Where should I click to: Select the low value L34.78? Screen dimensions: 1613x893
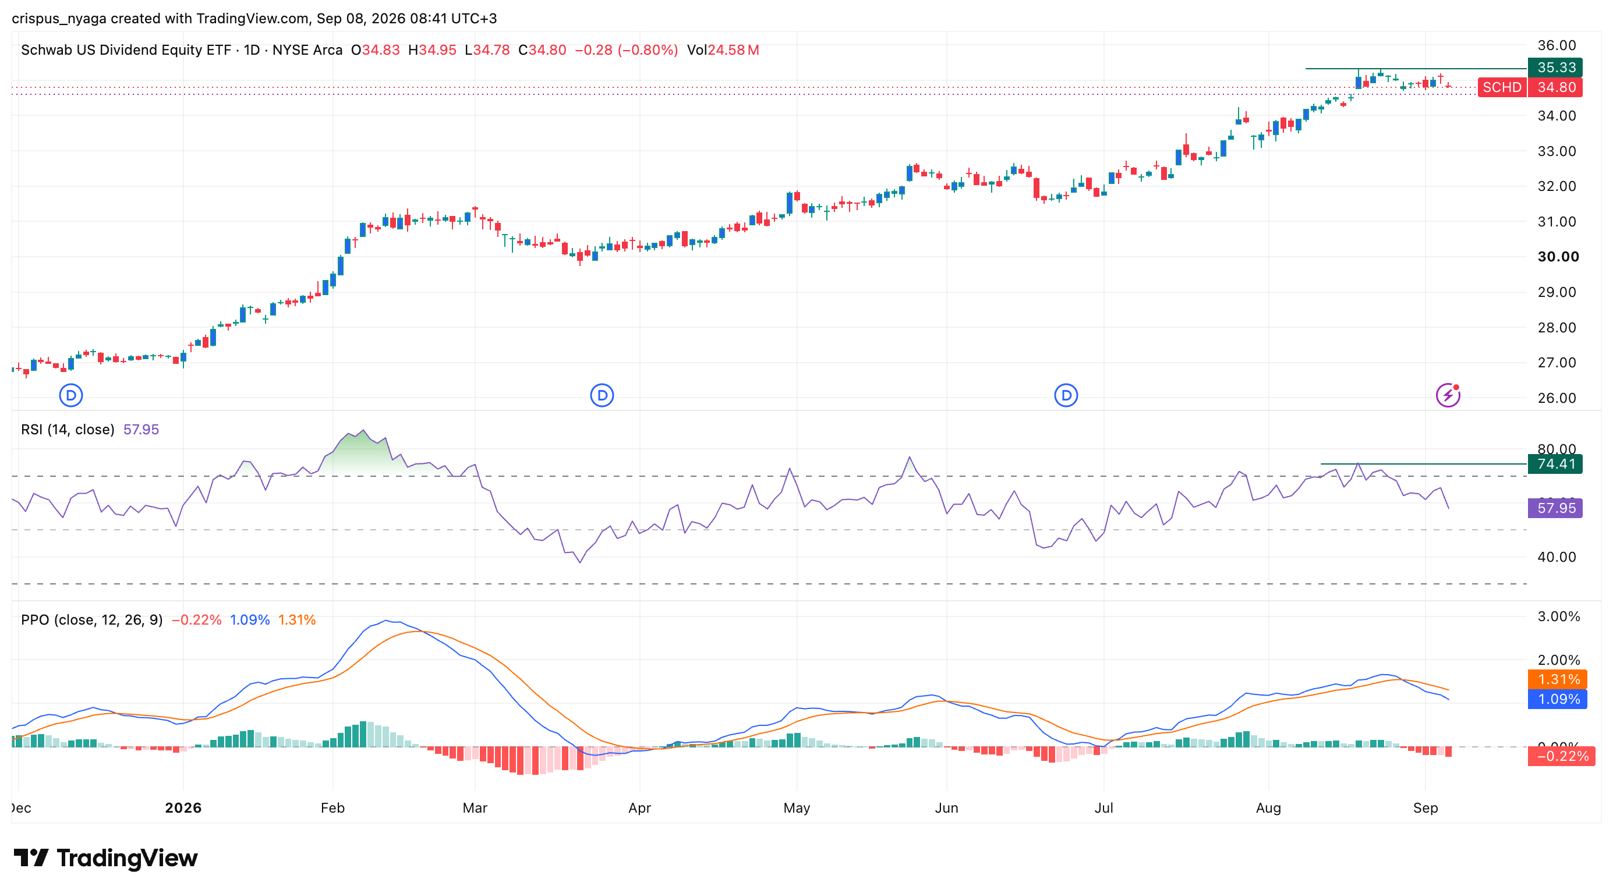(x=487, y=50)
